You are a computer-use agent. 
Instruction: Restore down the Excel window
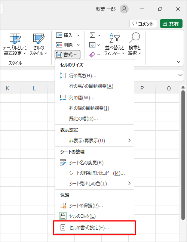coord(160,9)
